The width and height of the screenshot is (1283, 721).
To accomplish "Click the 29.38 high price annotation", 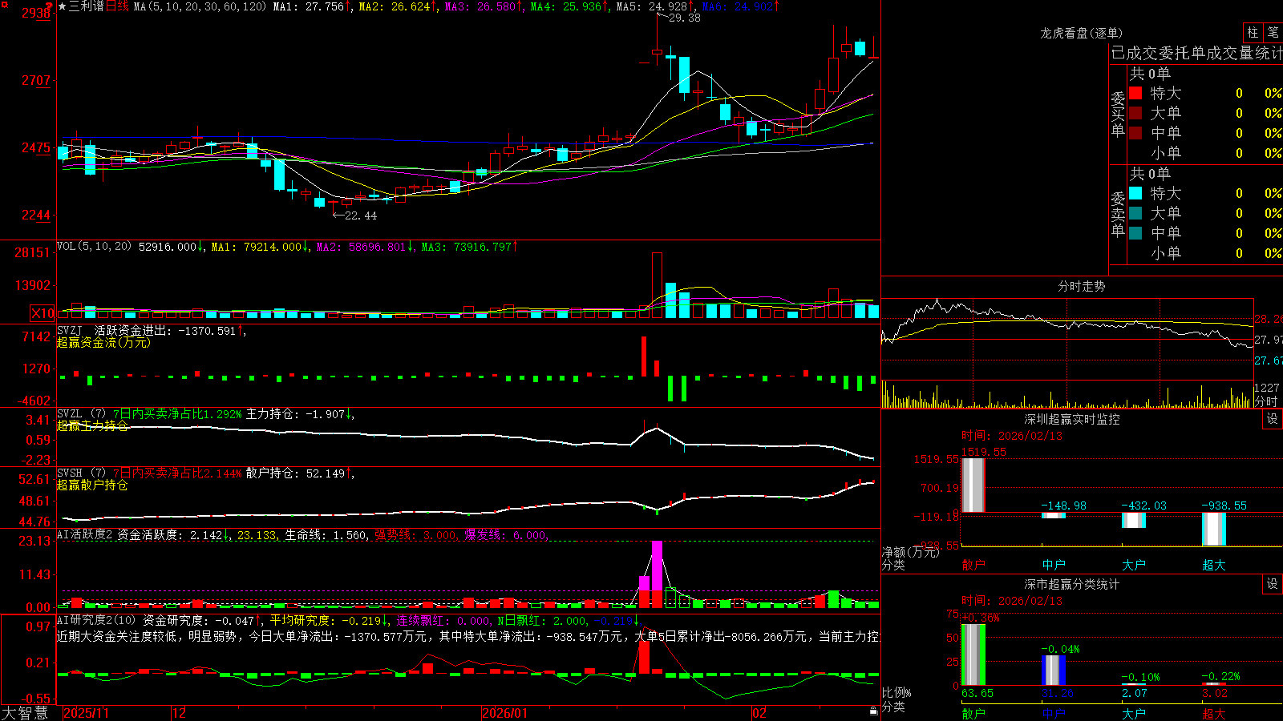I will pyautogui.click(x=684, y=18).
